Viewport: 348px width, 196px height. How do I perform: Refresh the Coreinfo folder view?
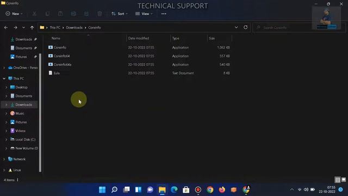[245, 27]
